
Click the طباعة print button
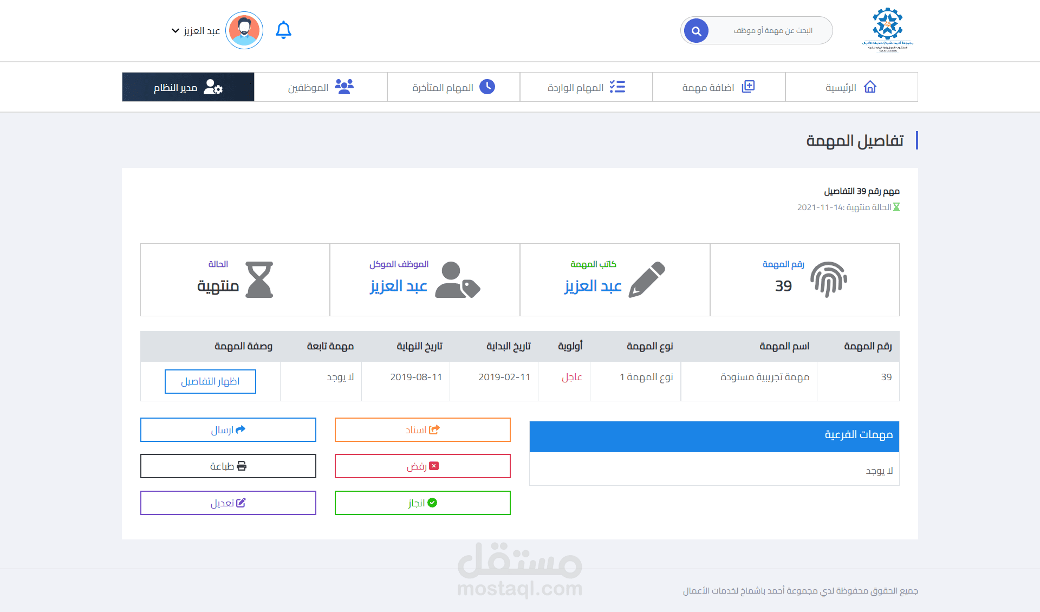(x=228, y=466)
